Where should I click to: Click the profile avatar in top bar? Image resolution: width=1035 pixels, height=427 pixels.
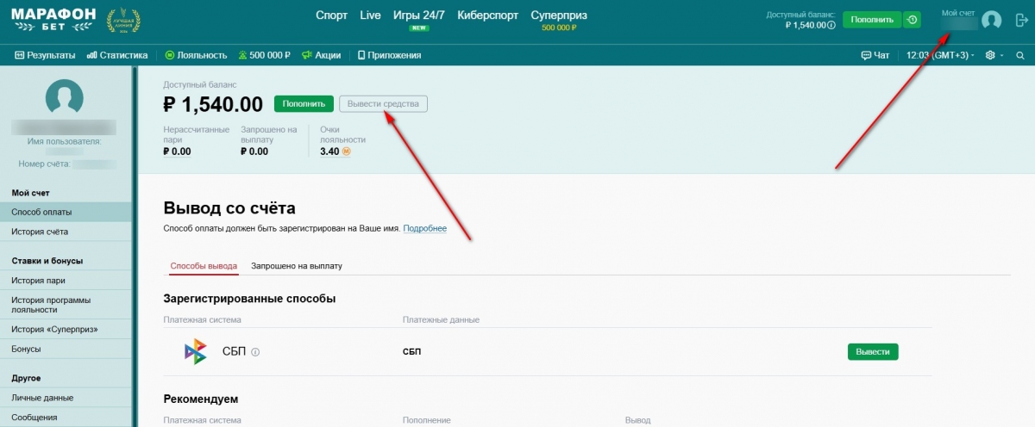click(x=991, y=20)
